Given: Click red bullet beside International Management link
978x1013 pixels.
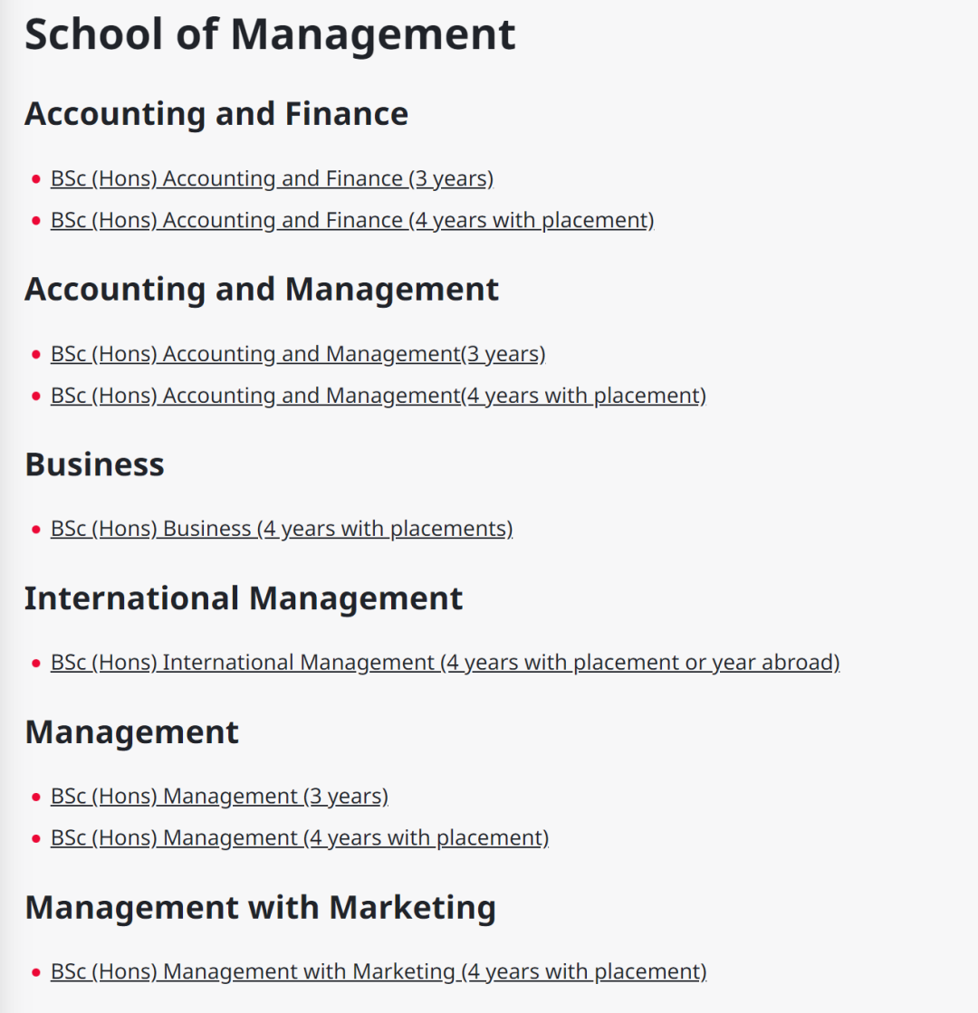Looking at the screenshot, I should coord(36,664).
